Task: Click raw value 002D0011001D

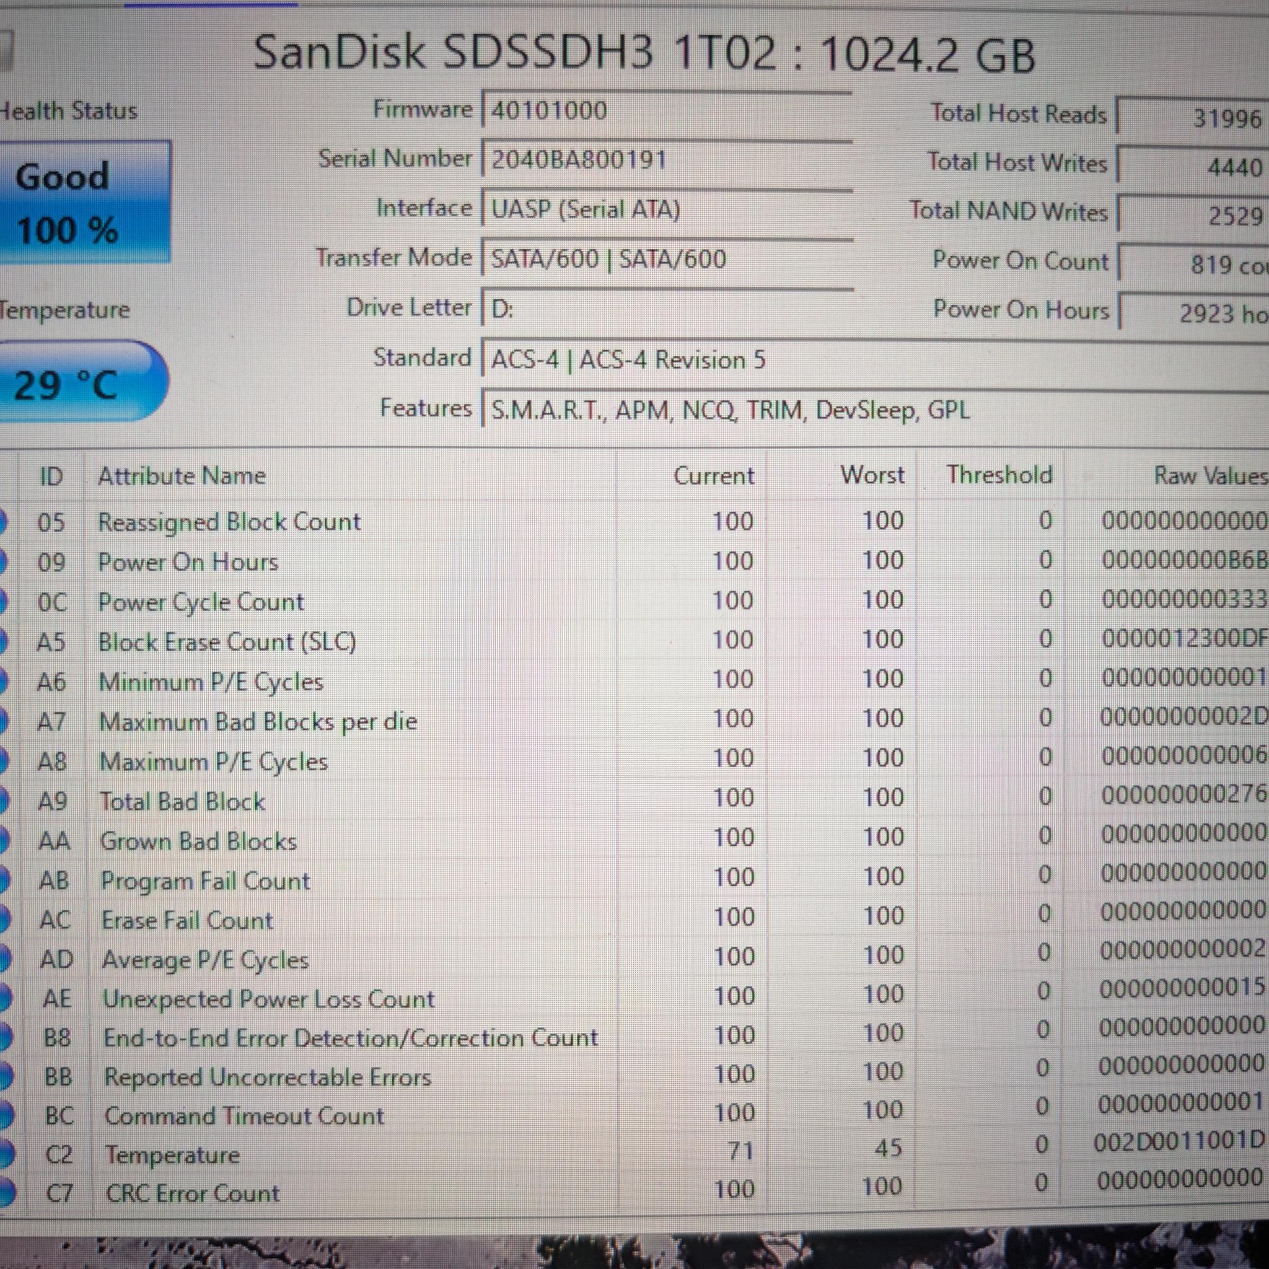Action: pyautogui.click(x=1179, y=1142)
